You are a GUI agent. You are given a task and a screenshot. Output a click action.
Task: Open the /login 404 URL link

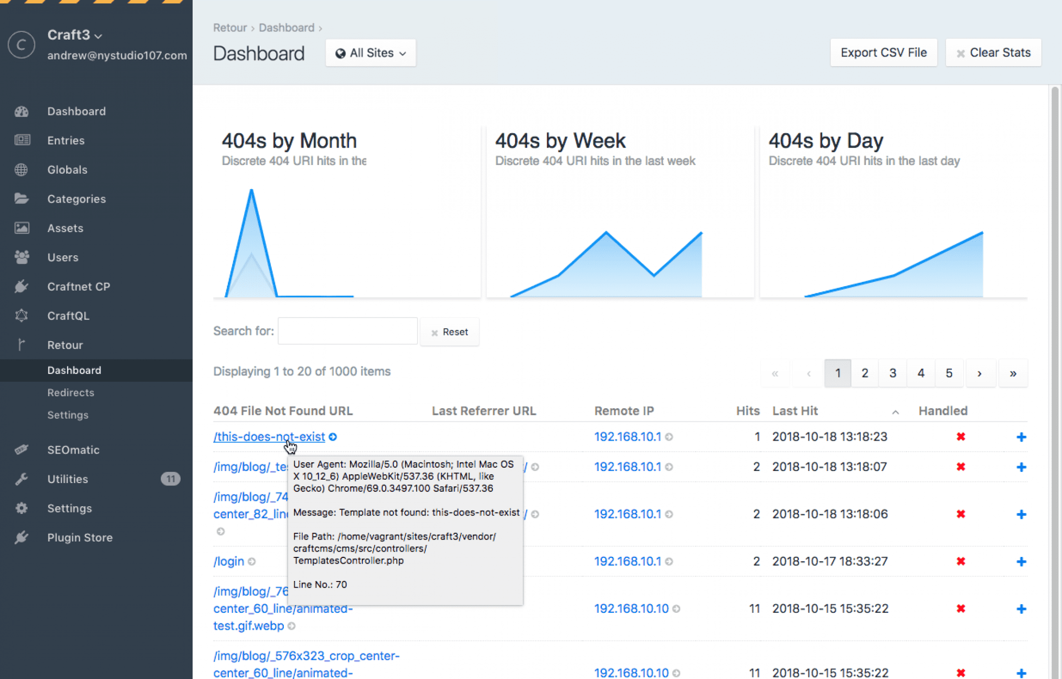coord(229,561)
